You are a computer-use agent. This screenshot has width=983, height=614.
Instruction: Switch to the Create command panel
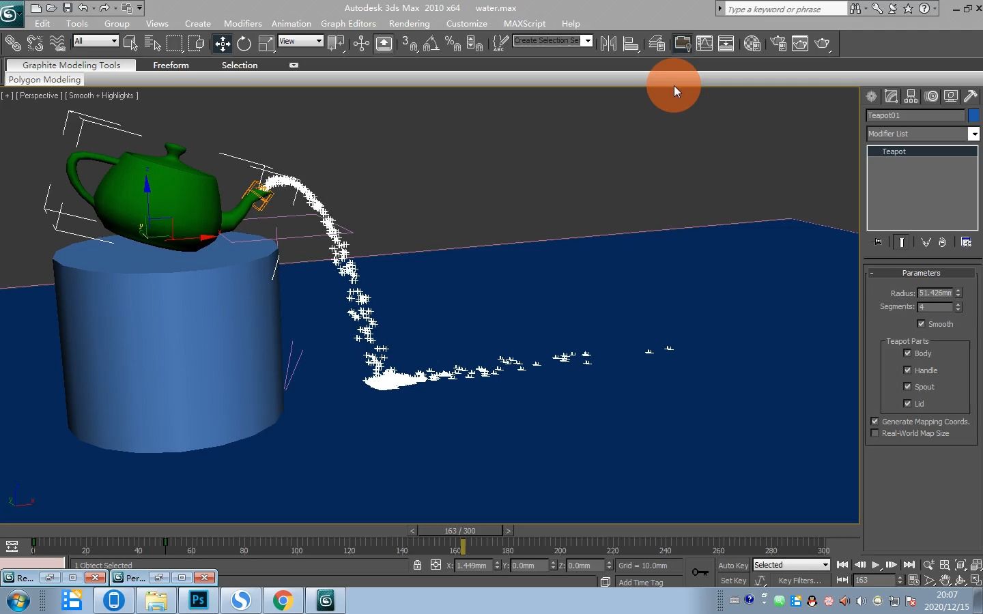871,96
